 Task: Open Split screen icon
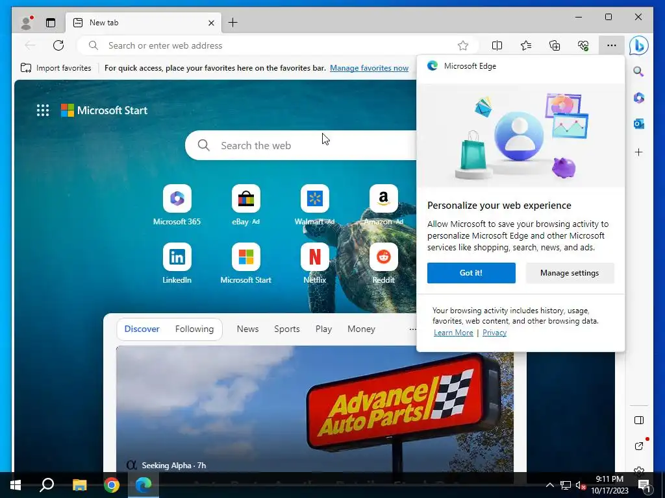[x=497, y=45]
